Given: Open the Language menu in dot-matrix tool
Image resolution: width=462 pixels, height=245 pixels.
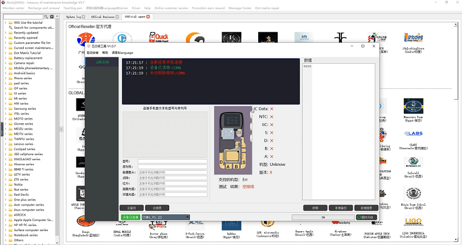Looking at the screenshot, I should pos(122,53).
